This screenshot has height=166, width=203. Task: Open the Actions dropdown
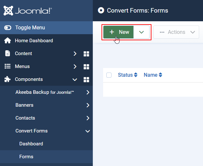coord(176,32)
